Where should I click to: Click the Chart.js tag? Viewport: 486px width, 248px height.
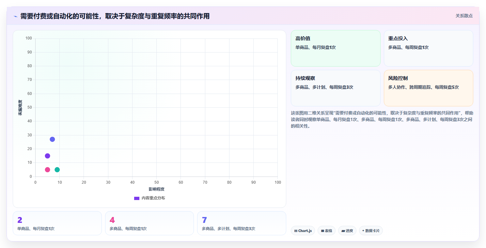click(303, 231)
